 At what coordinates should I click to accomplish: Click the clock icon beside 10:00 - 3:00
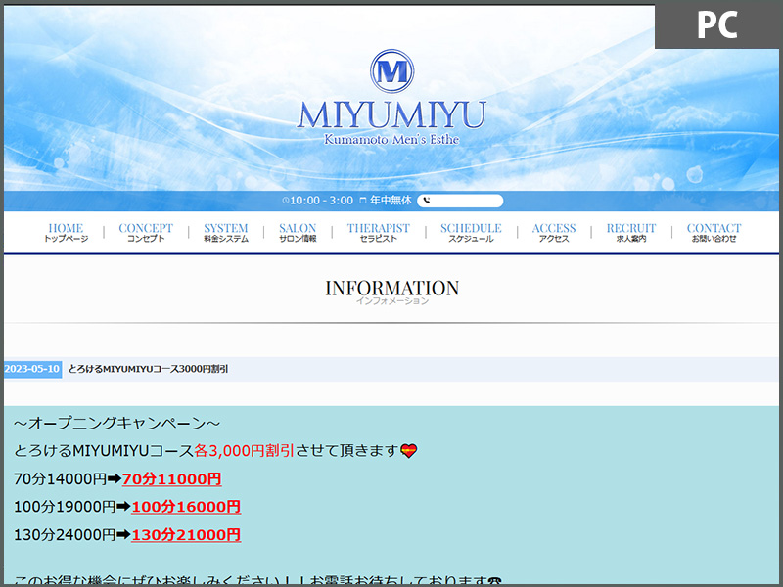pos(285,201)
